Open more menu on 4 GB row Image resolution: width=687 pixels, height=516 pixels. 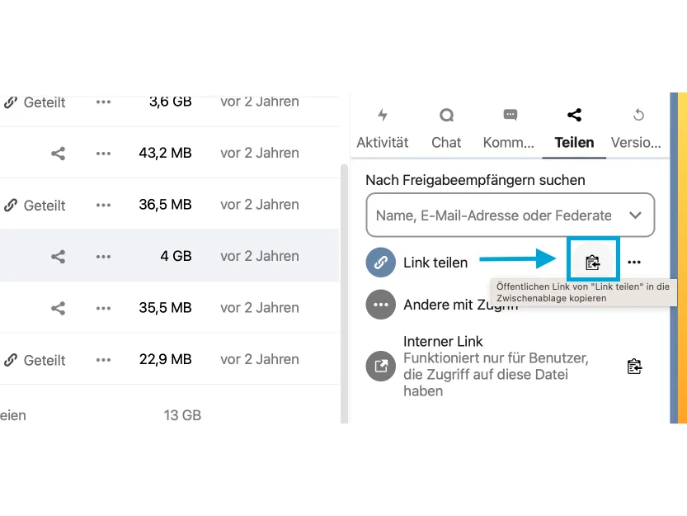point(103,256)
